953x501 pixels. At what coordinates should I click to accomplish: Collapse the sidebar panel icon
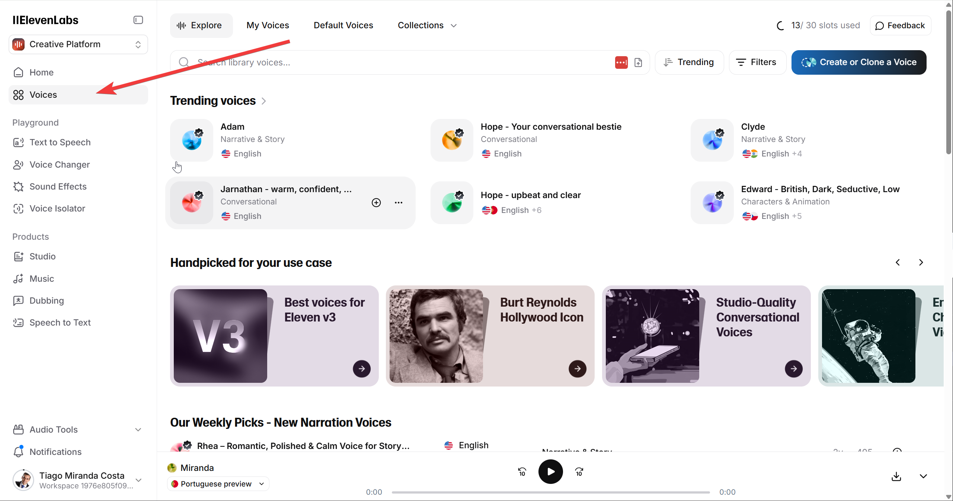pyautogui.click(x=138, y=20)
